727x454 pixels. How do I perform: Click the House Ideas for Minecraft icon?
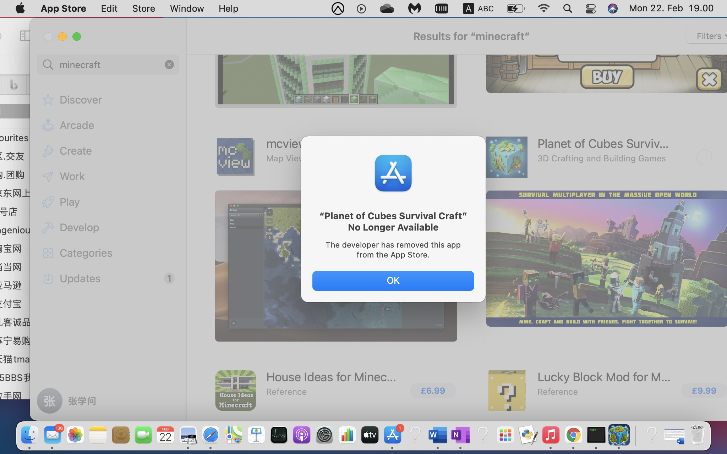(236, 391)
